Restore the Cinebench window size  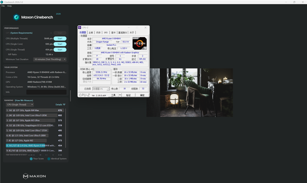294,2
